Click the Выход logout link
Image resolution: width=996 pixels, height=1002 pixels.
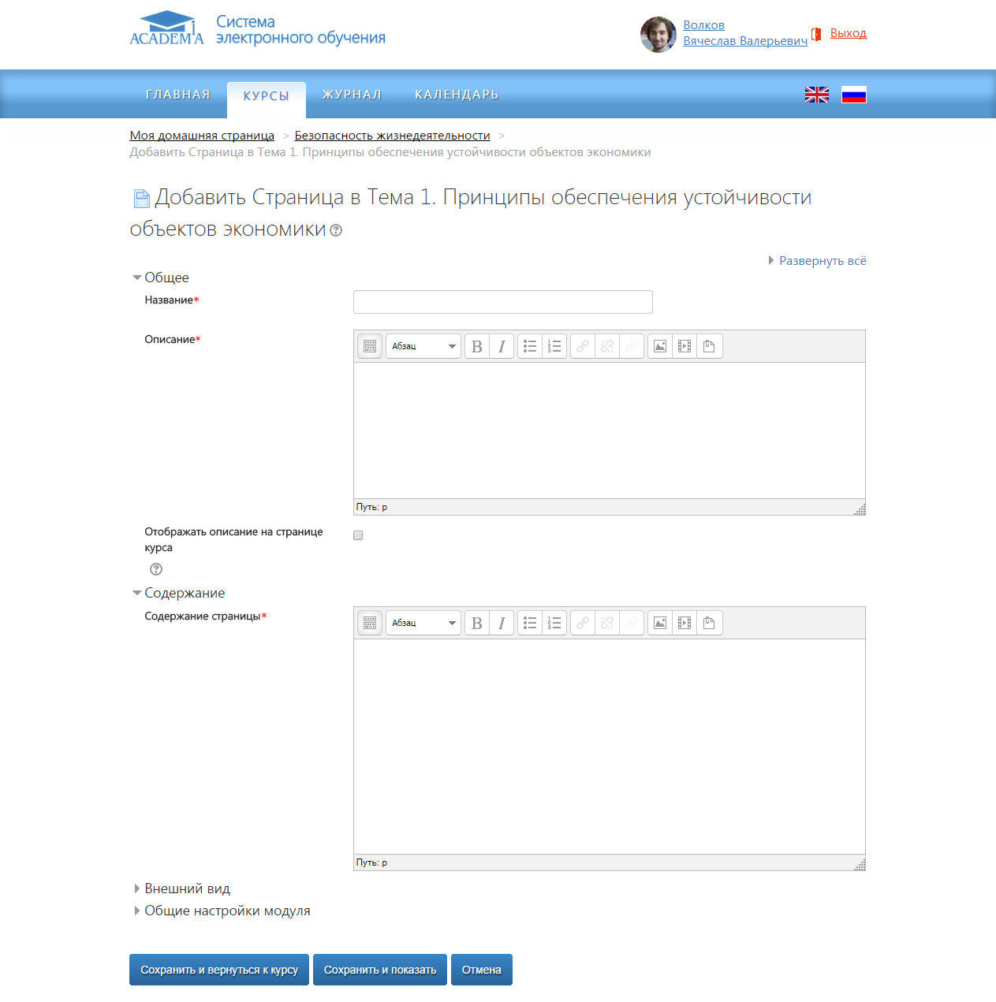click(x=849, y=33)
